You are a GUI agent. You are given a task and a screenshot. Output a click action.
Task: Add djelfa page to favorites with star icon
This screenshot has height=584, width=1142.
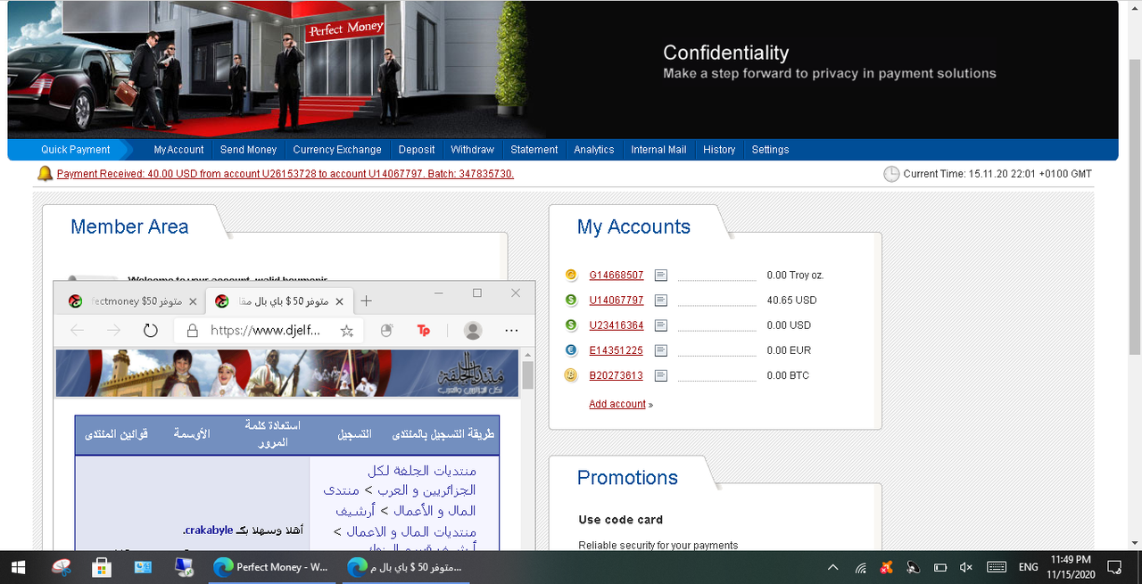pyautogui.click(x=347, y=331)
